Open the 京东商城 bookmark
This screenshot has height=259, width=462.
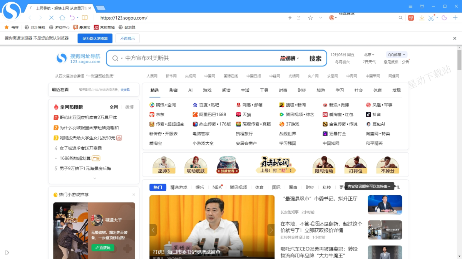click(x=104, y=27)
